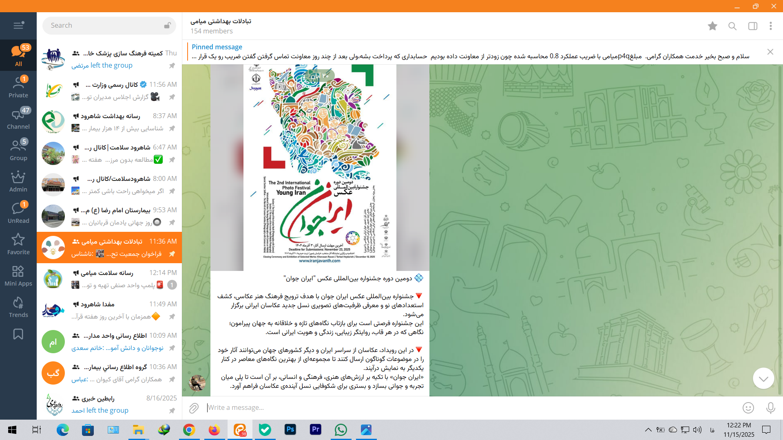Open the saved messages bookmark icon

click(x=18, y=334)
